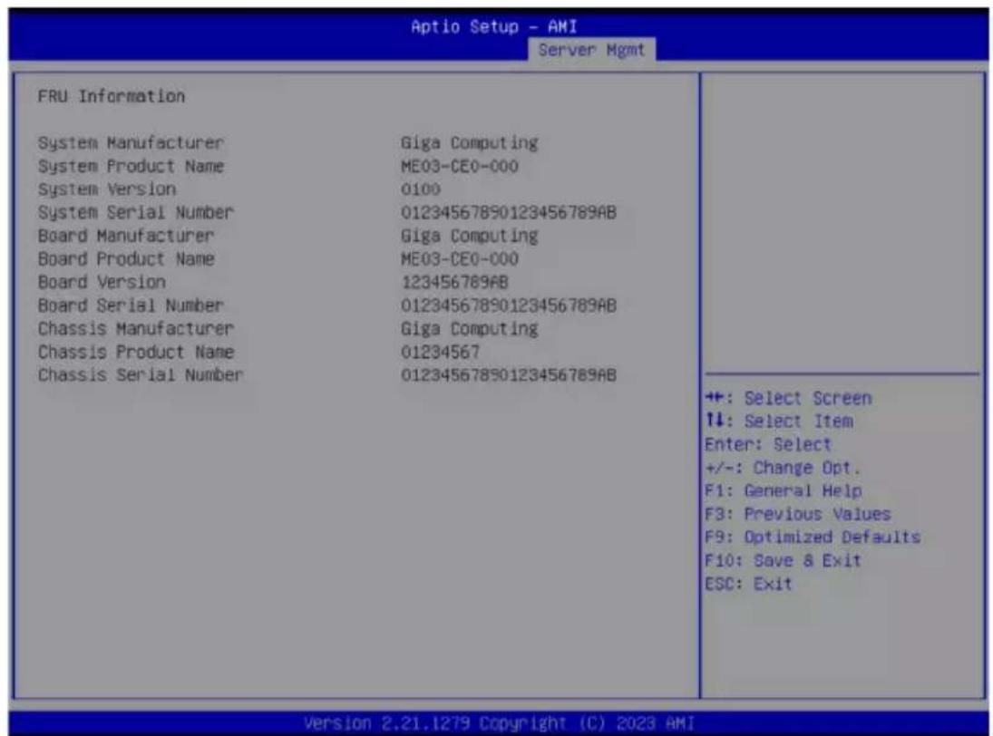The height and width of the screenshot is (736, 993).
Task: Click System Manufacturer value Giga Computing
Action: pyautogui.click(x=469, y=143)
